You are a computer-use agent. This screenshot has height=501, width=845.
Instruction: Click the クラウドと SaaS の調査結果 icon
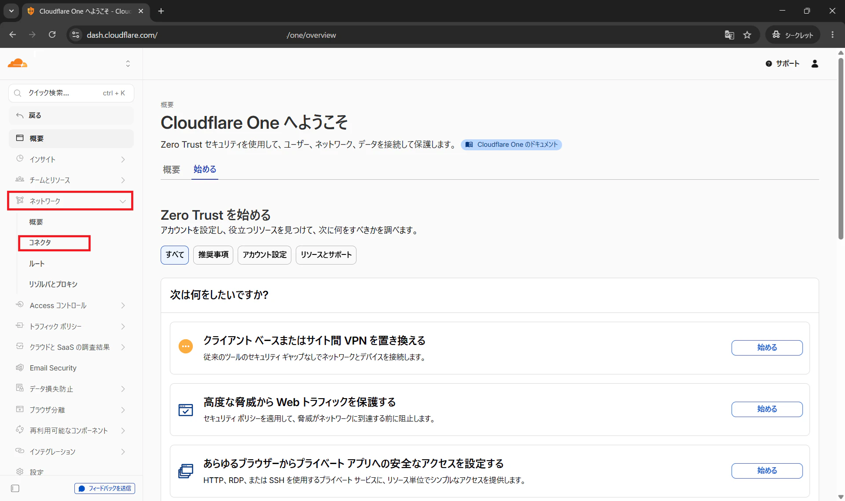[20, 346]
